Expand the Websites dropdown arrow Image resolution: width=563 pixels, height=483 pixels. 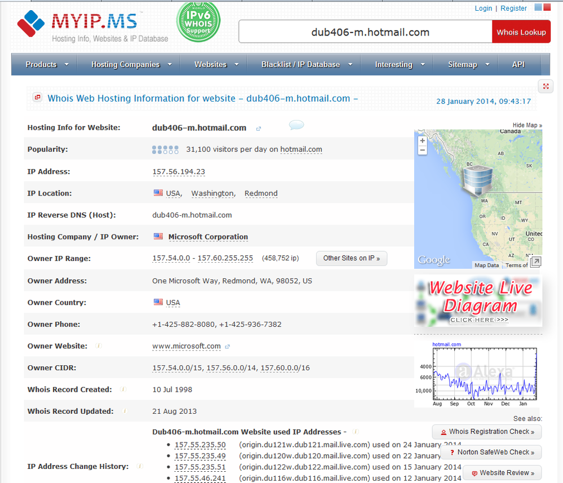point(236,65)
